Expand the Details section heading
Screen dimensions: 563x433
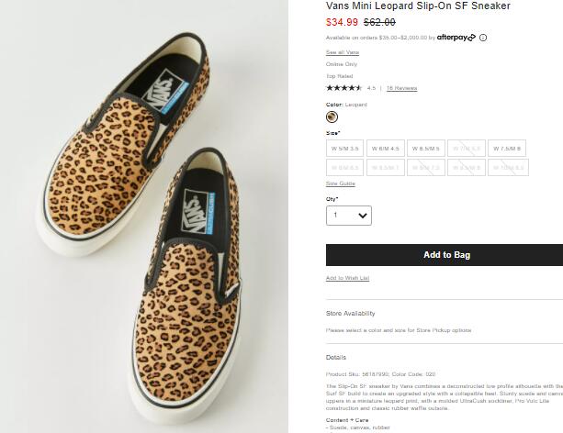point(336,357)
